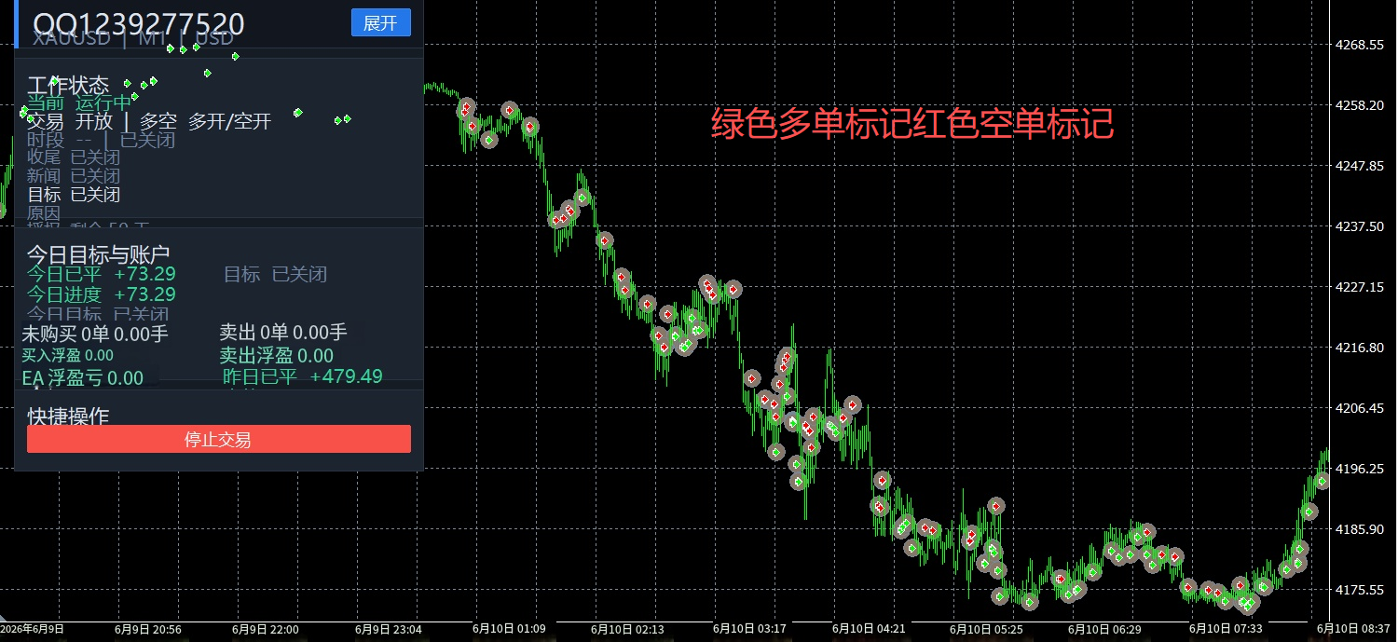Click the 6月9日 22:00 time label
This screenshot has width=1398, height=642.
pos(267,631)
